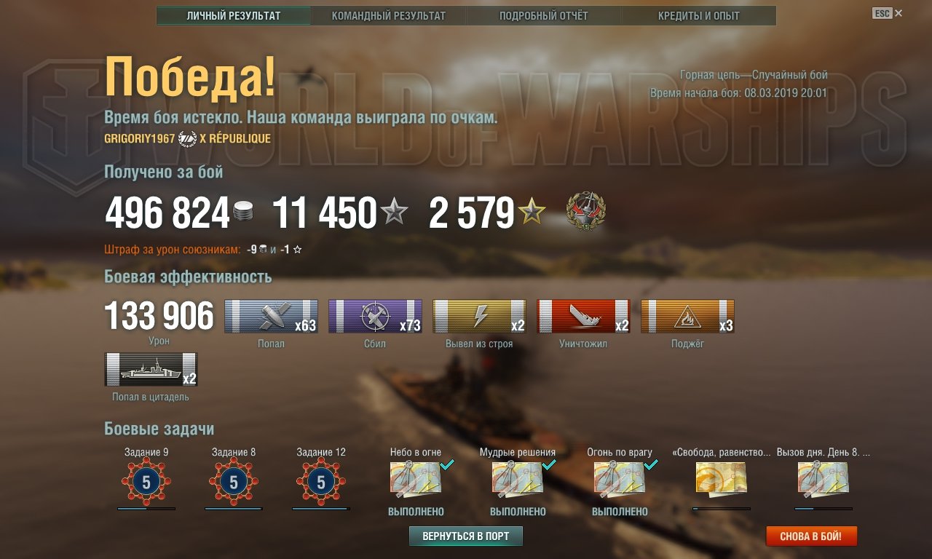Select the 'Вывел из строя' lightning ribbon
The height and width of the screenshot is (559, 932).
pyautogui.click(x=479, y=317)
